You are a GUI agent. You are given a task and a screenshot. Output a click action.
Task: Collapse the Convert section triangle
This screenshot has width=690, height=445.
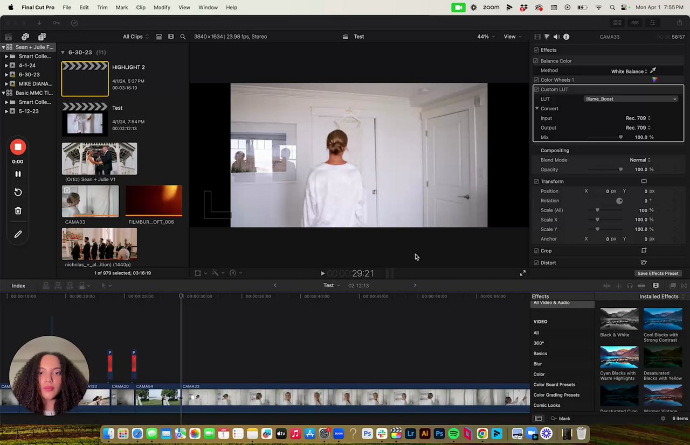pyautogui.click(x=537, y=109)
